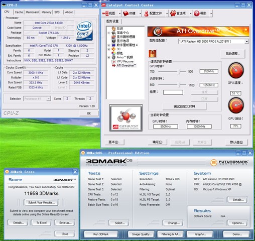Expand the Information Center tree node
Screen dimensions: 255x241
tap(109, 33)
